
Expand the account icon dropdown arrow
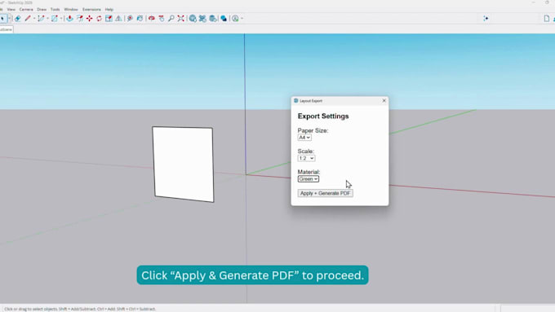(x=242, y=19)
